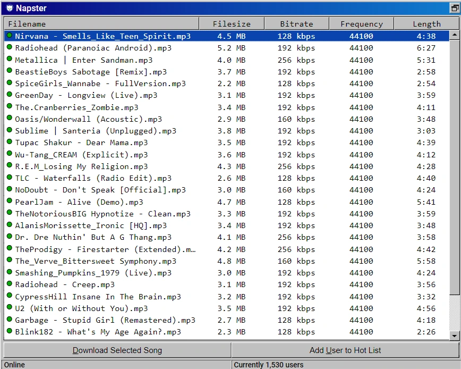Click green dot beside Radiohead Creep

[x=10, y=284]
